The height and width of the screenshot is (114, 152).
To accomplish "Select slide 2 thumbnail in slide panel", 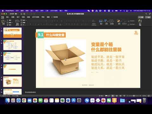I will (12, 45).
